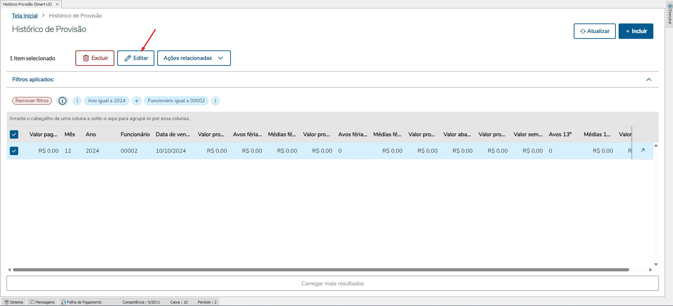Open the Ações relacionadas dropdown
673x306 pixels.
tap(194, 58)
